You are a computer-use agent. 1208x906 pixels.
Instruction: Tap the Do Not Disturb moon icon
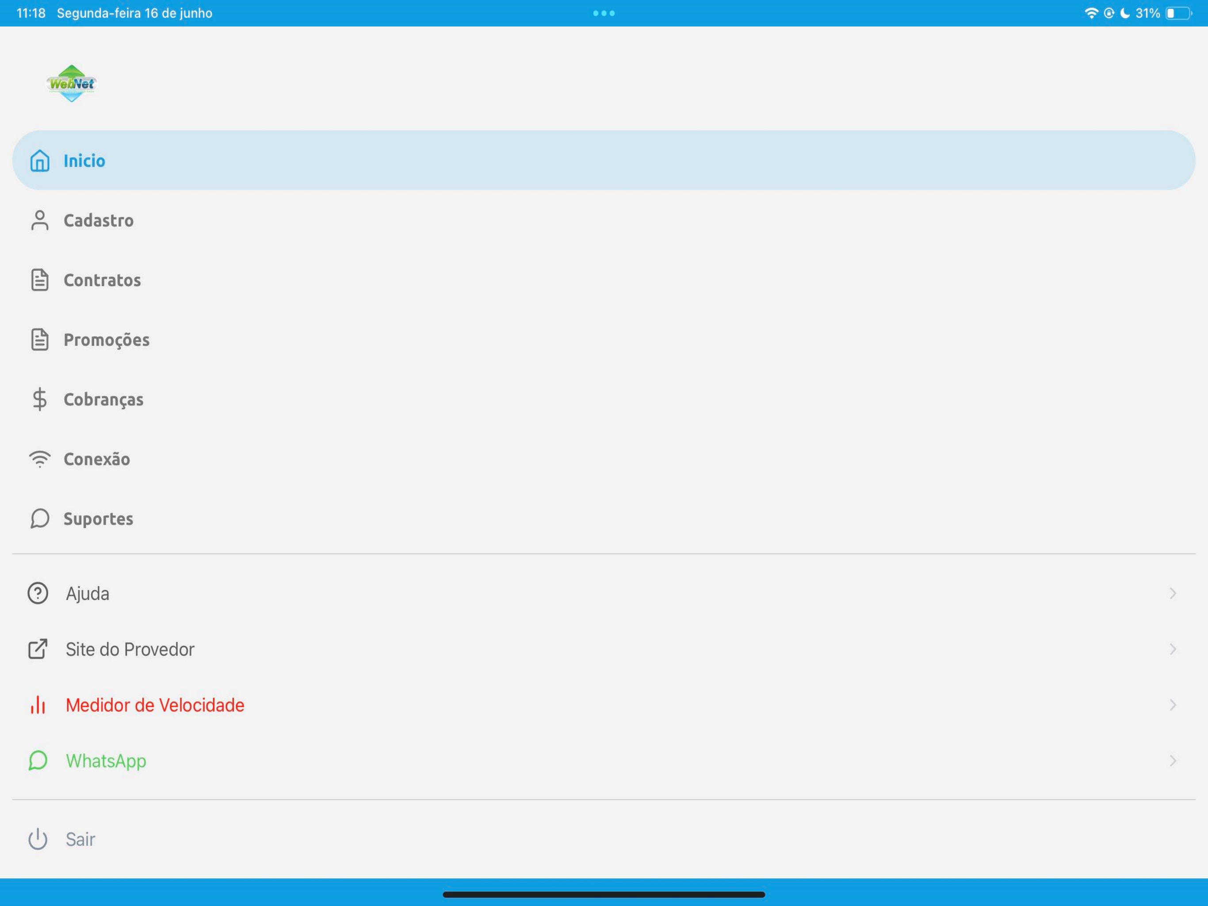click(1124, 13)
